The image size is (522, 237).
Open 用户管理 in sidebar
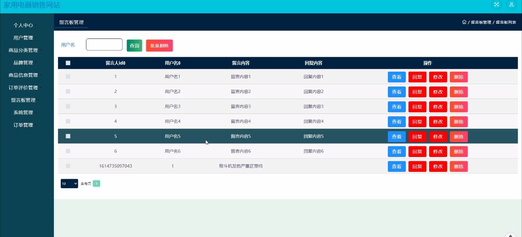[23, 38]
